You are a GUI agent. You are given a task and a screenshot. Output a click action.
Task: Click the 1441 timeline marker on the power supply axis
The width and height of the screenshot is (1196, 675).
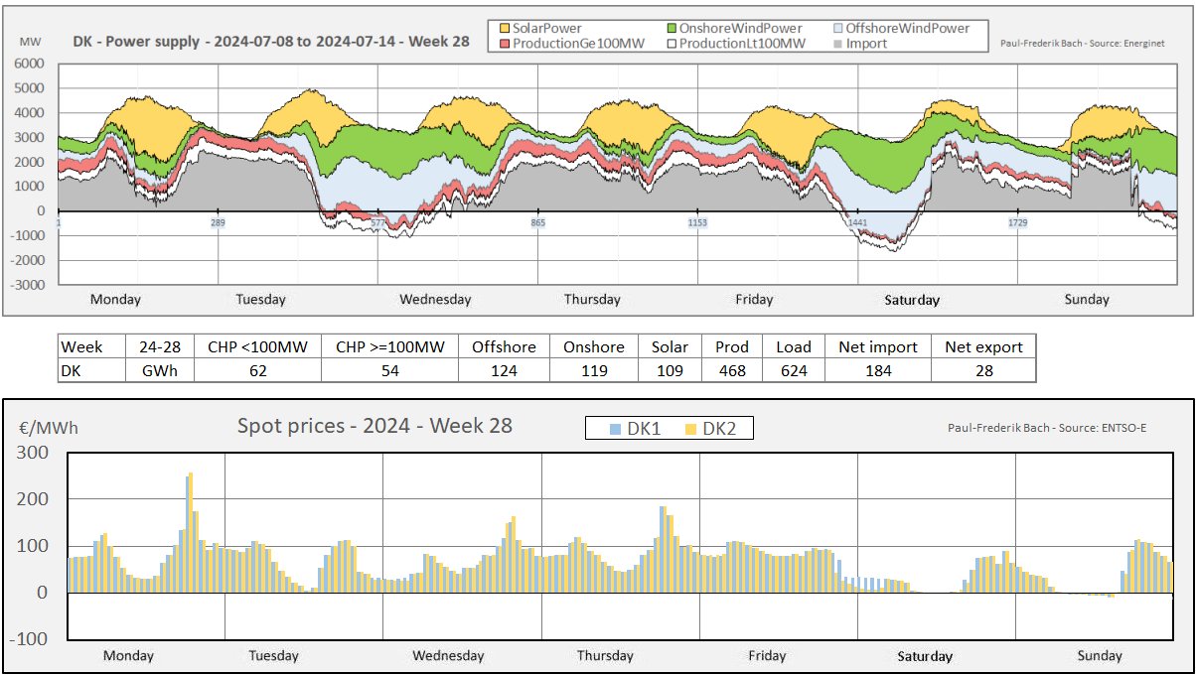pyautogui.click(x=858, y=223)
